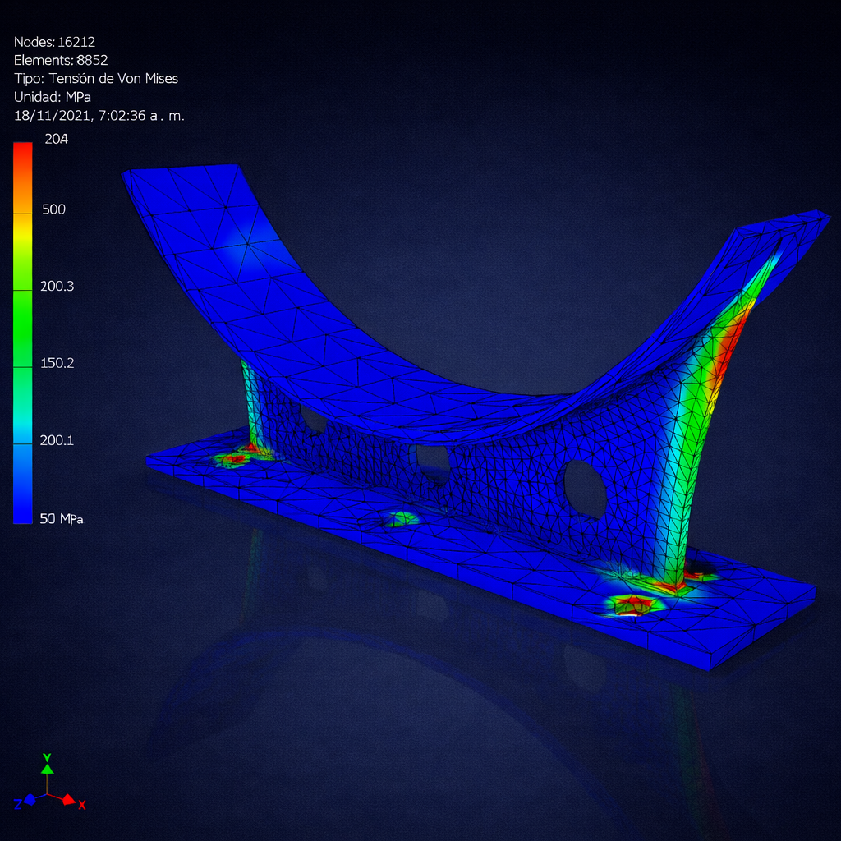Click the red top of the color legend
Screen dimensions: 841x841
[23, 152]
